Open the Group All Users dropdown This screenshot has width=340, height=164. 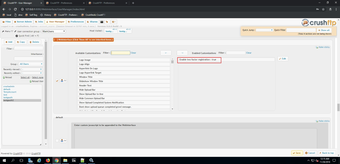(x=31, y=64)
